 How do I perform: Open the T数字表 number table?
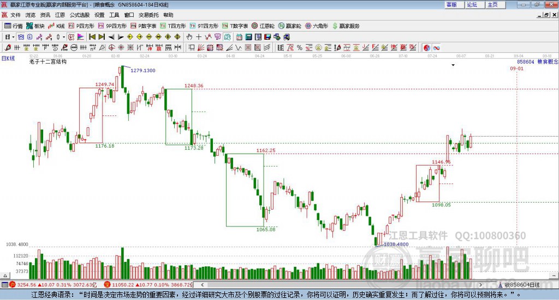pyautogui.click(x=235, y=26)
